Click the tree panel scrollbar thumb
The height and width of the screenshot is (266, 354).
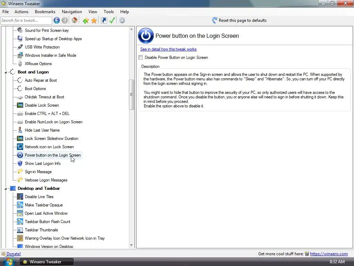coord(132,95)
